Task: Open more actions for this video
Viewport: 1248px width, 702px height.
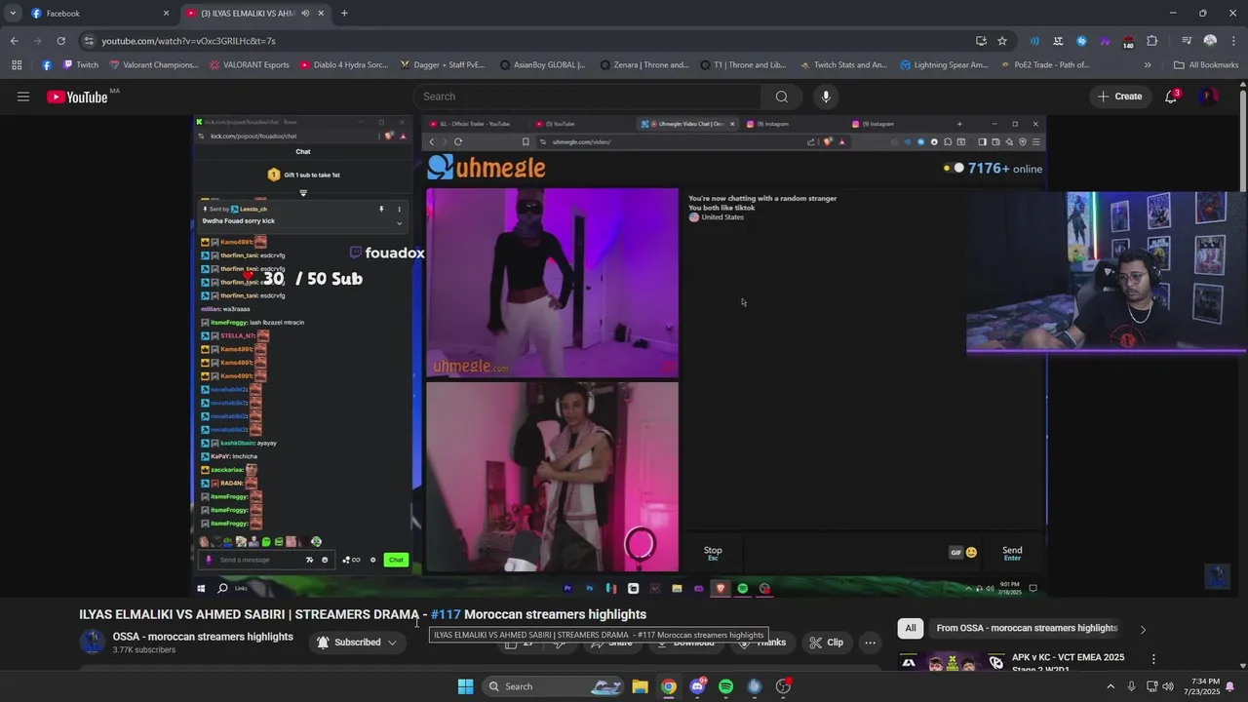Action: click(870, 643)
